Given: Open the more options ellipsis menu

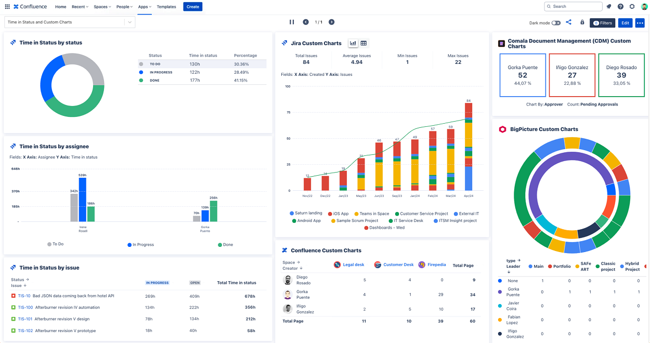Looking at the screenshot, I should 640,23.
